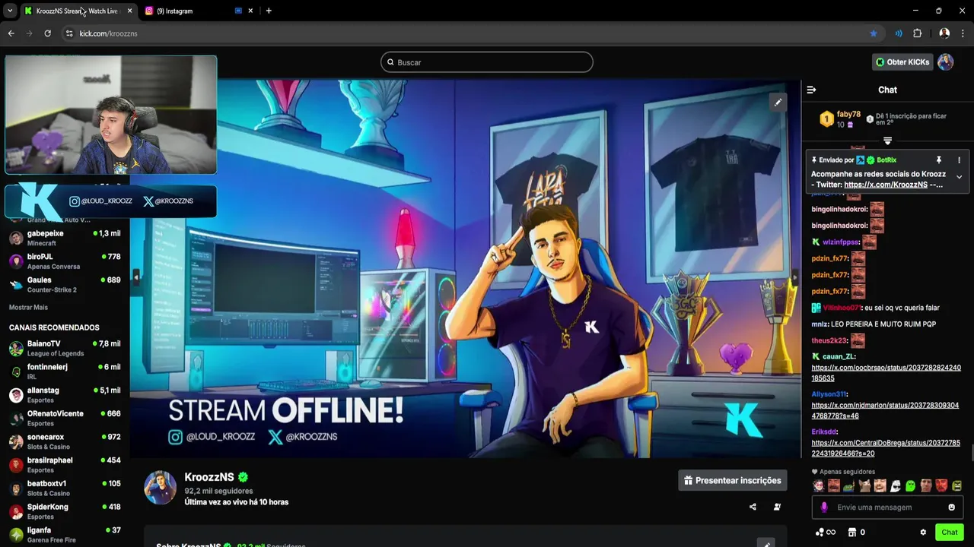Open liganfa recommended channel
This screenshot has width=974, height=547.
65,535
